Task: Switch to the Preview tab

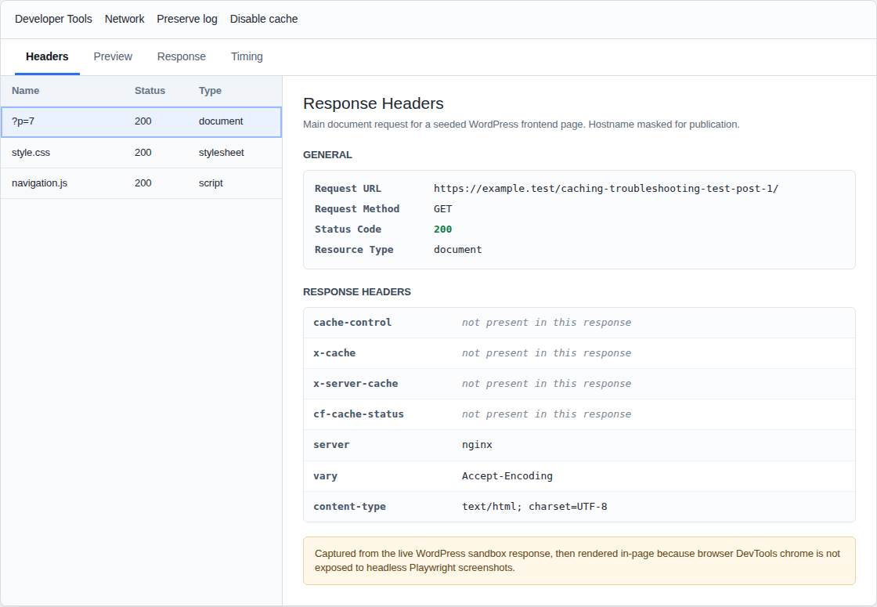Action: click(x=113, y=56)
